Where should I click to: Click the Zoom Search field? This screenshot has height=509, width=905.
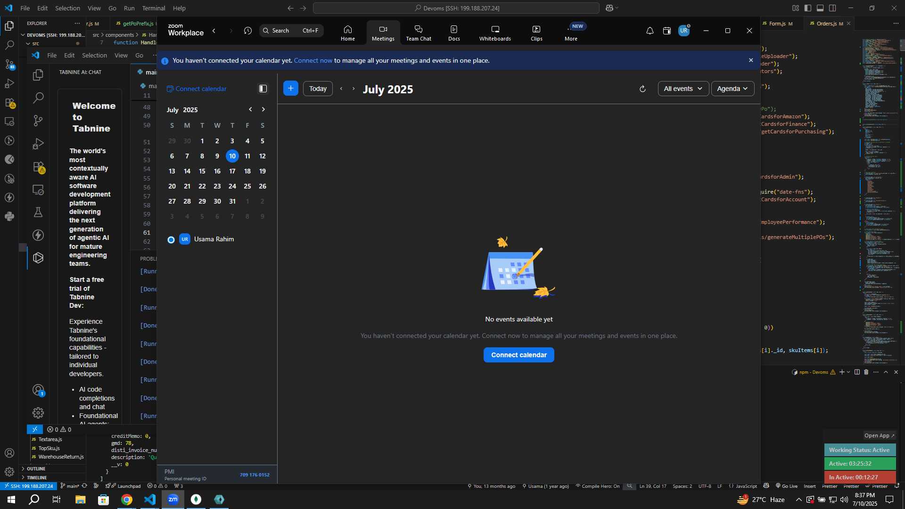click(x=291, y=31)
